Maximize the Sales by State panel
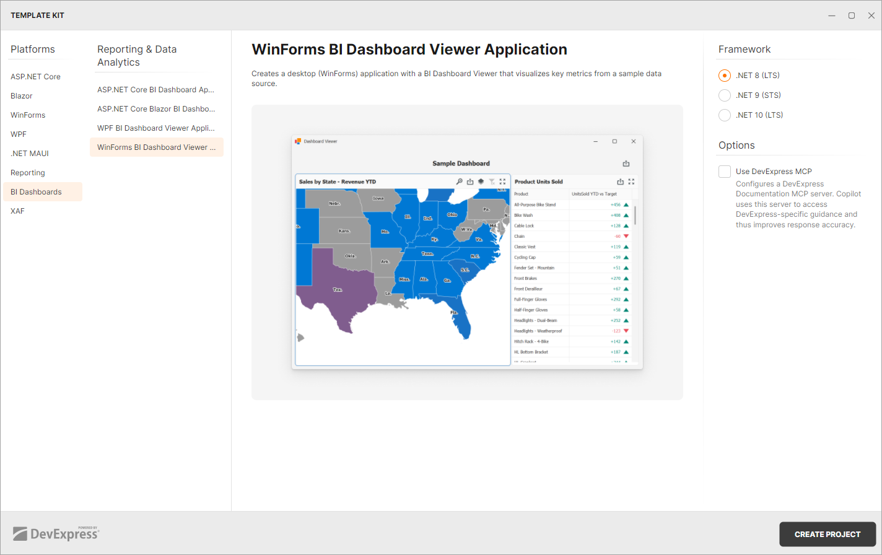882x555 pixels. pos(502,181)
